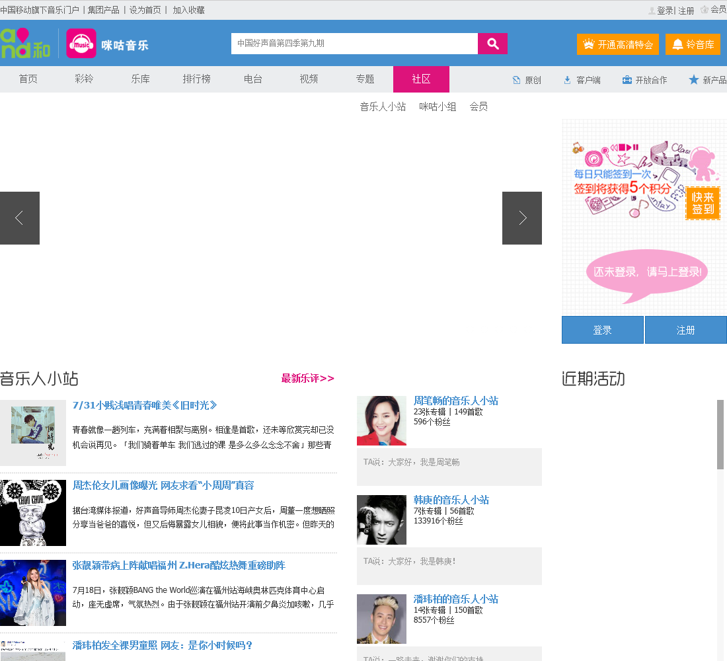Screen dimensions: 727x661
Task: Open the 彩铃 tab
Action: point(84,79)
